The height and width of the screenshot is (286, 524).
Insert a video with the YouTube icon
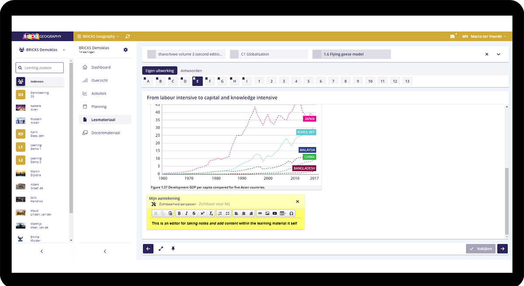click(x=275, y=214)
